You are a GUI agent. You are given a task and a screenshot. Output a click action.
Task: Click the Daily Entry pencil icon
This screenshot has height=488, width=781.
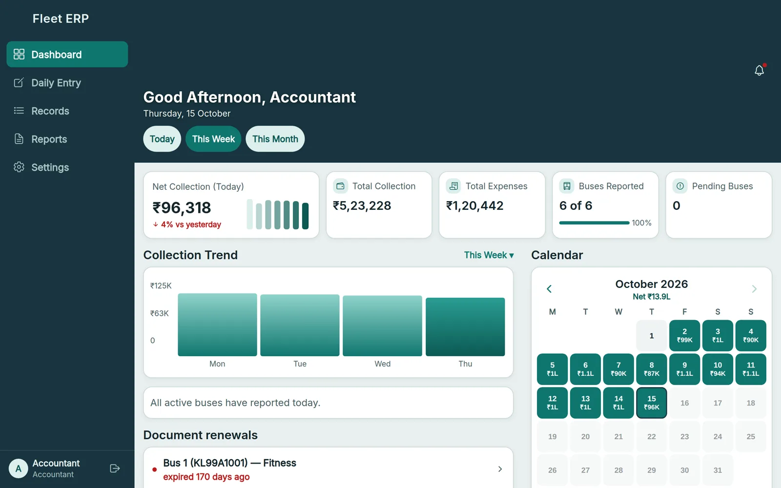(x=19, y=82)
